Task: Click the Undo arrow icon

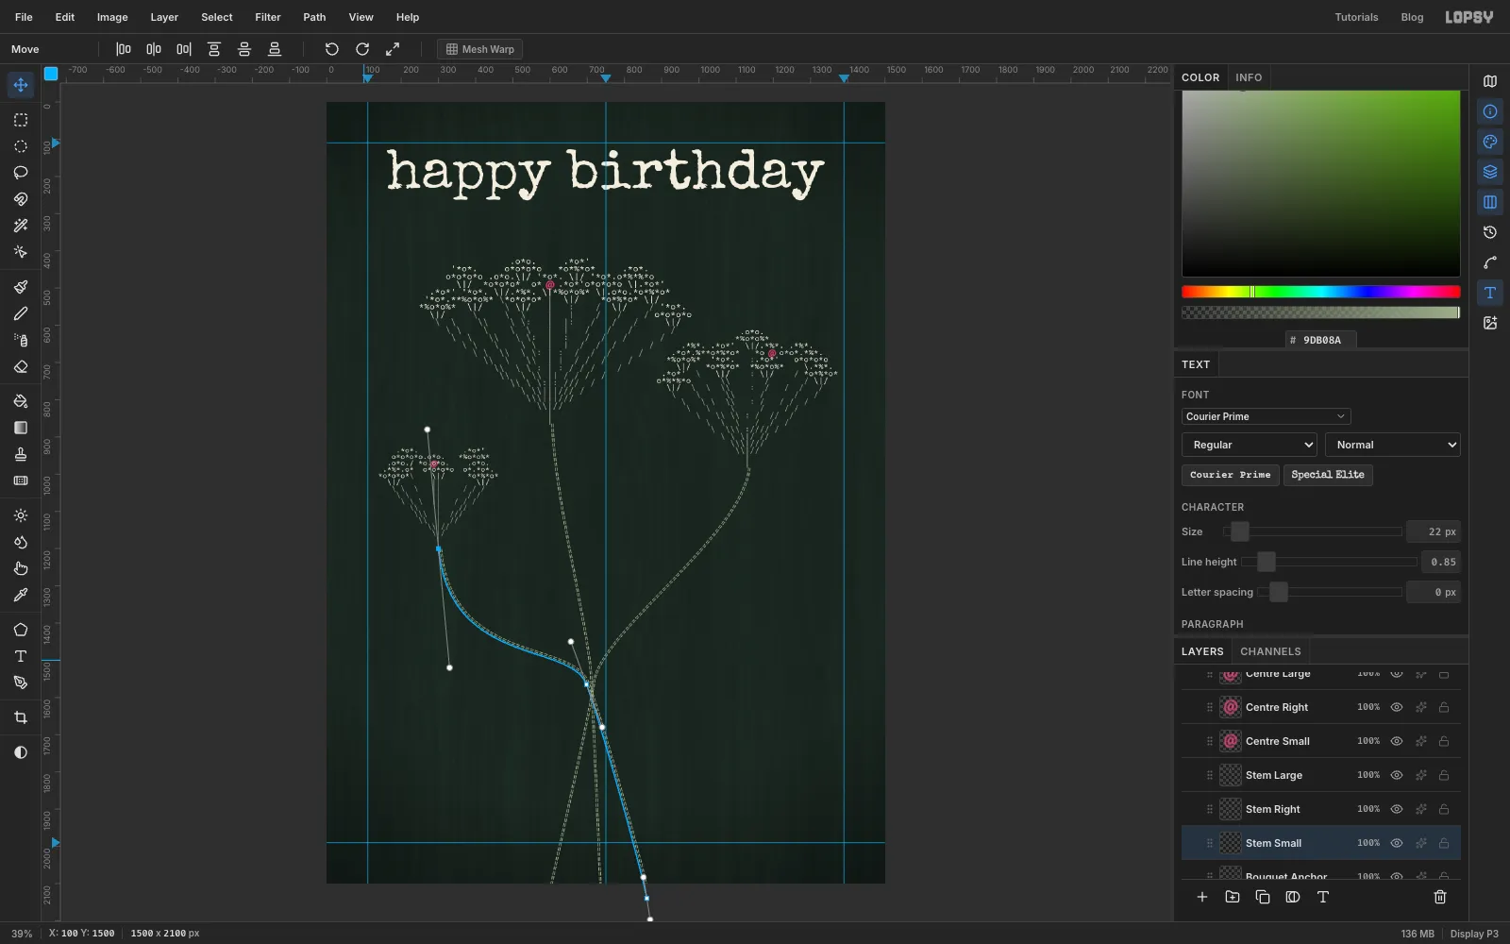Action: click(x=331, y=49)
